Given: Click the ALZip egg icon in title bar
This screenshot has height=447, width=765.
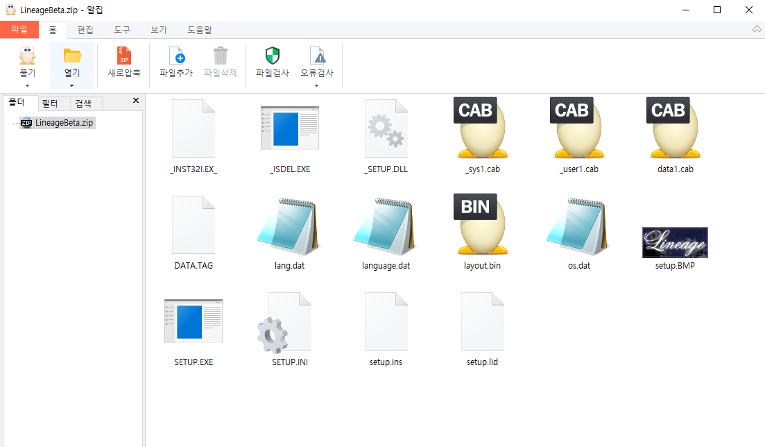Looking at the screenshot, I should tap(10, 10).
